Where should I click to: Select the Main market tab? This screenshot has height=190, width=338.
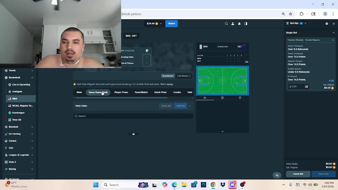[79, 92]
